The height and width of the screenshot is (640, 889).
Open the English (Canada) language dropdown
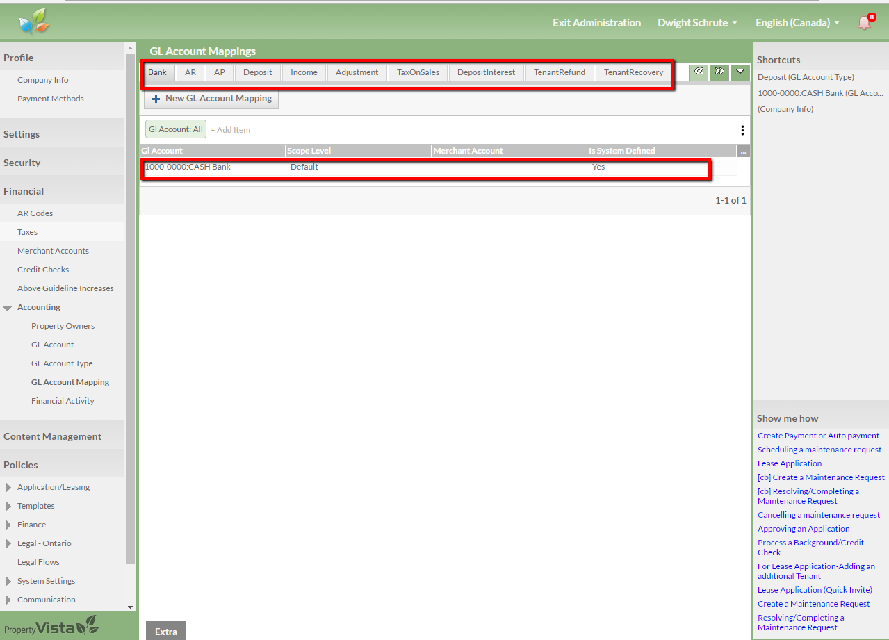point(797,23)
